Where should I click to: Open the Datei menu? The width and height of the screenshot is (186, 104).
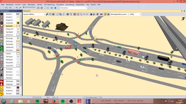tap(3, 5)
